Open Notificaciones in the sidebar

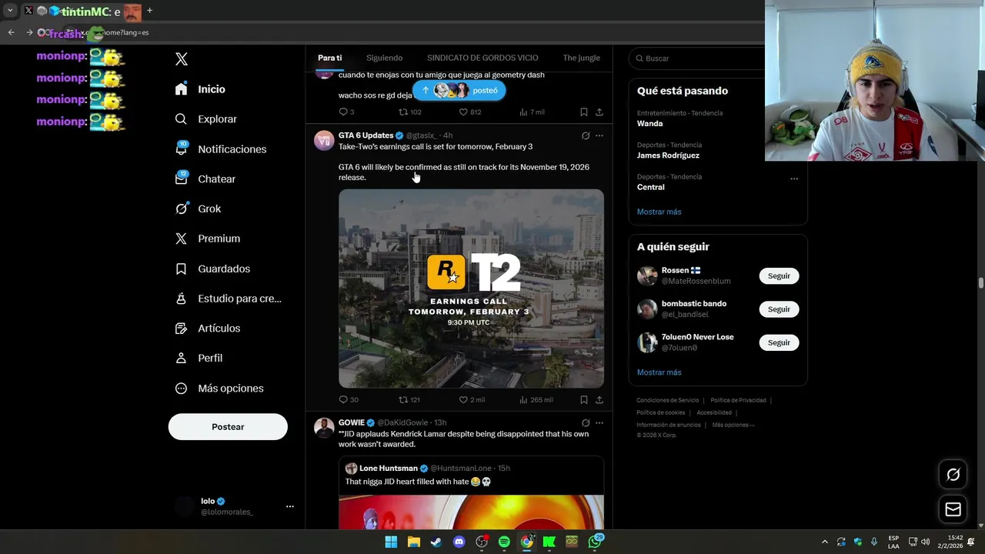pyautogui.click(x=220, y=149)
